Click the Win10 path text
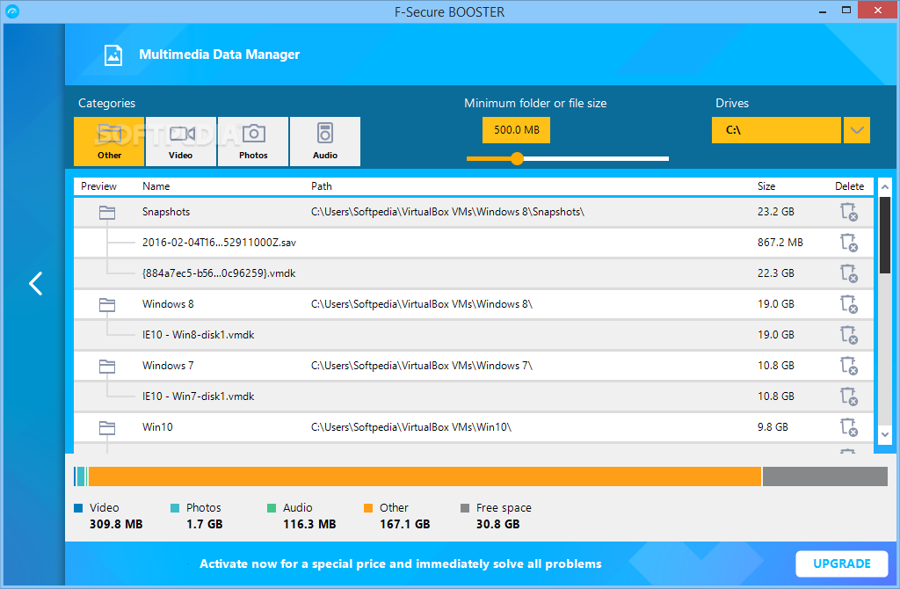Viewport: 900px width, 589px height. [x=411, y=427]
